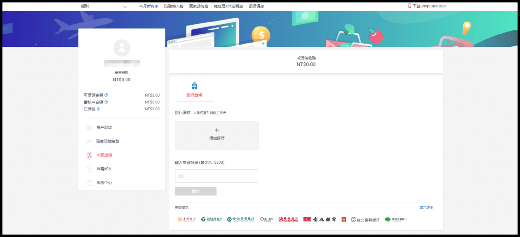Click the 台北富邦銀行 logo

[365, 219]
